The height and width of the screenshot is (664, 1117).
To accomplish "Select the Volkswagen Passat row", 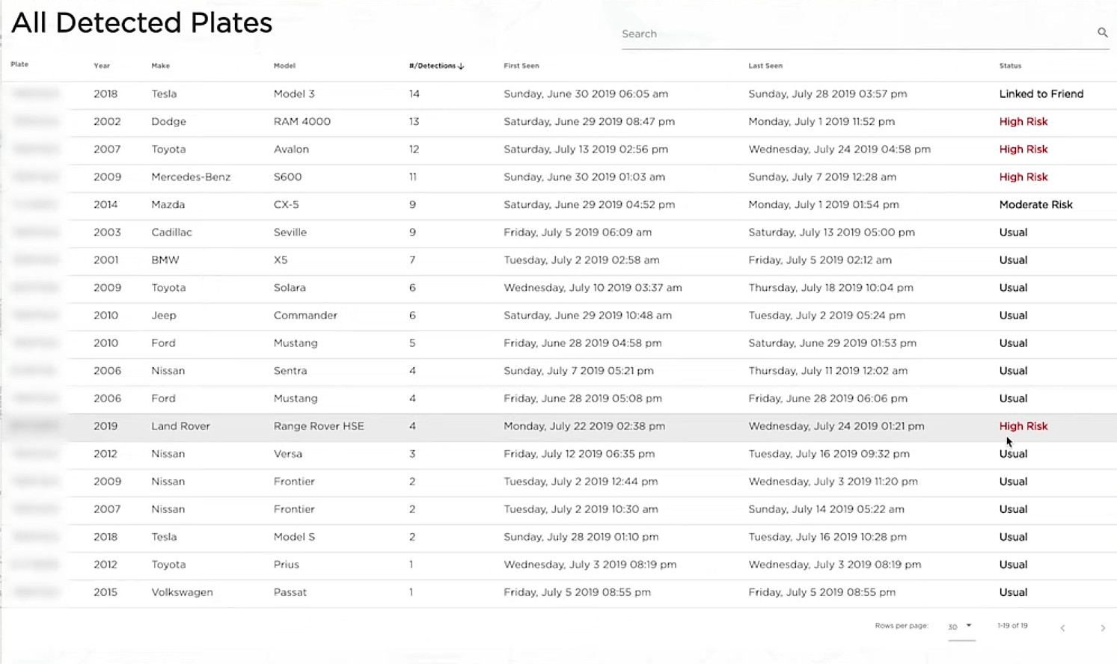I will coord(558,592).
